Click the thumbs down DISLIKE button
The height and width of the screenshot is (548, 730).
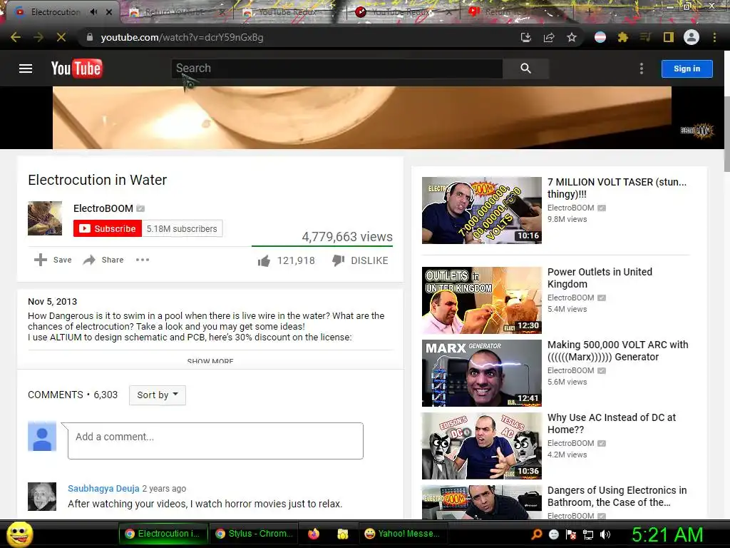click(x=360, y=260)
